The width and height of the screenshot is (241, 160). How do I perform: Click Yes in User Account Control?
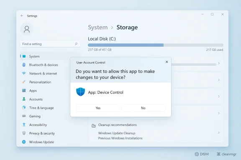coord(97,108)
